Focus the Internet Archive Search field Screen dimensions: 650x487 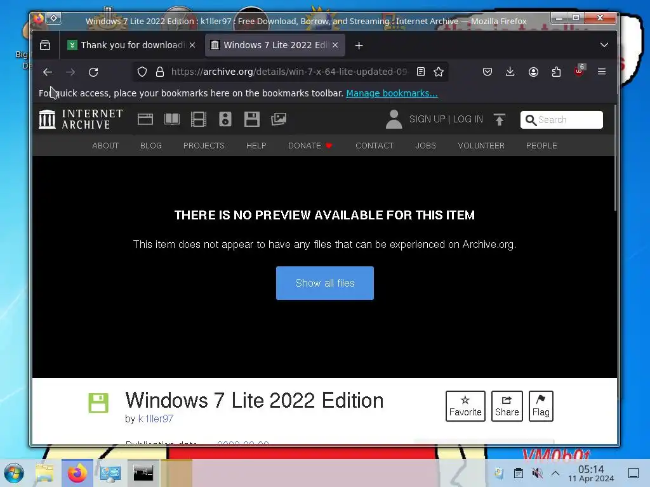click(562, 120)
